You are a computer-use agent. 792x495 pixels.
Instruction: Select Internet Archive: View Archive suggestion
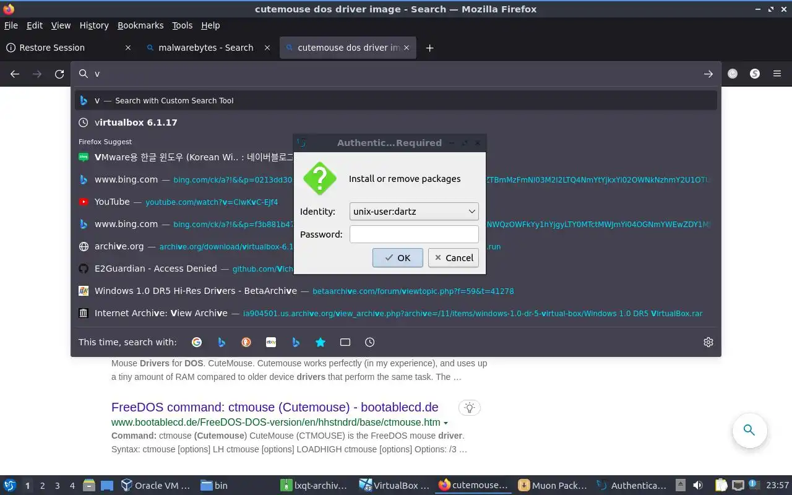[x=396, y=313]
